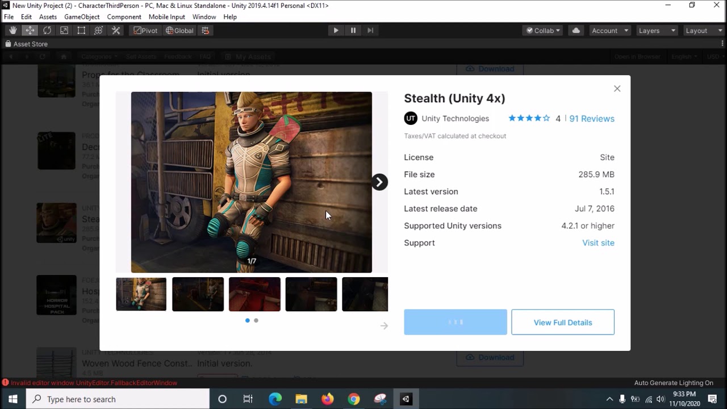This screenshot has height=409, width=727.
Task: Open custom editor tools icon
Action: point(116,31)
